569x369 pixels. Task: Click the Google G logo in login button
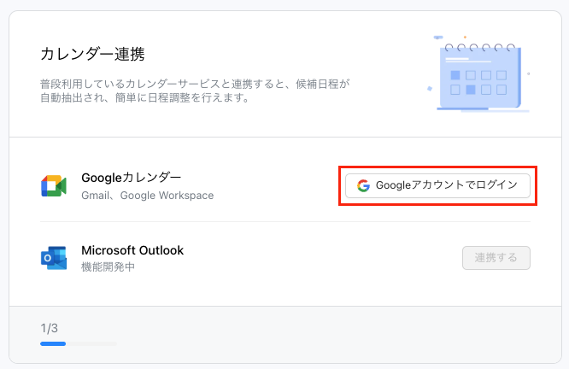[363, 185]
